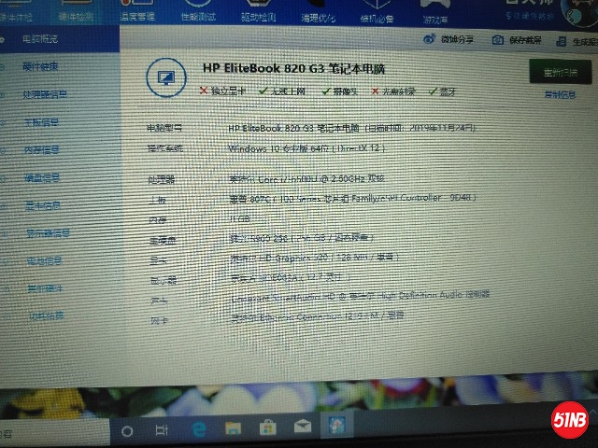Open 内存信息 in the sidebar
This screenshot has height=448, width=598.
41,150
